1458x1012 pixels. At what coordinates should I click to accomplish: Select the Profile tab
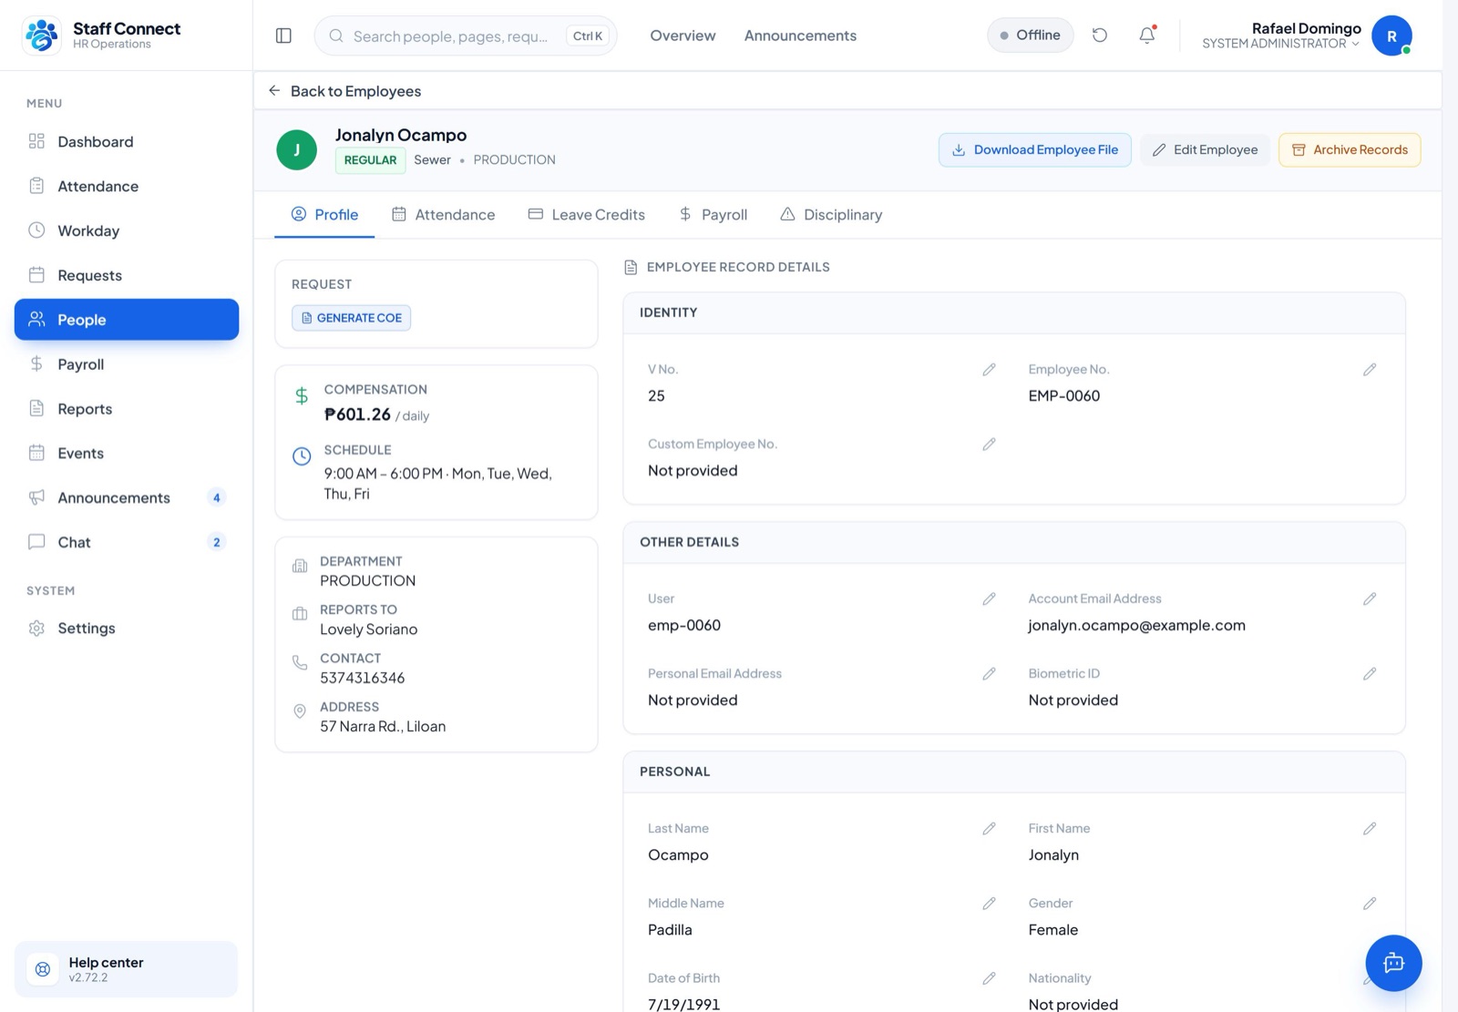pyautogui.click(x=324, y=215)
